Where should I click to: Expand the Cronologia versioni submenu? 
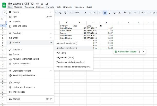30,71
